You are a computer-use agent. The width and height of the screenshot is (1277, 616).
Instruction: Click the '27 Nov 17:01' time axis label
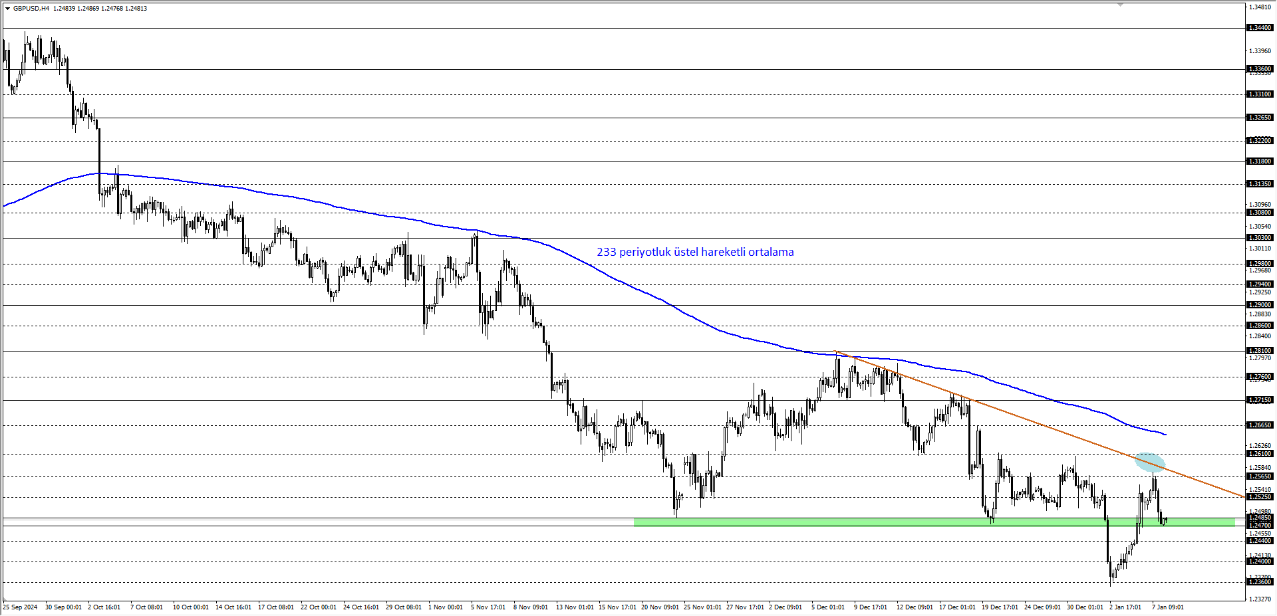point(746,607)
